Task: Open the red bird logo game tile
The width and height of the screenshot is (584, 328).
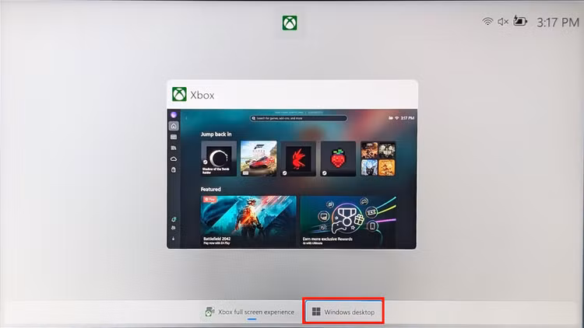Action: coord(298,159)
